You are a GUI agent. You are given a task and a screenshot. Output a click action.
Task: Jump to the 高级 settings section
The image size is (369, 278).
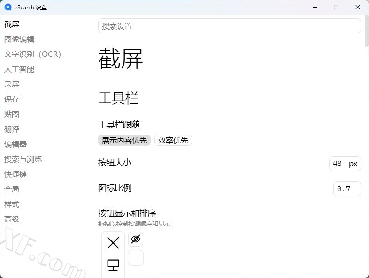coord(12,219)
